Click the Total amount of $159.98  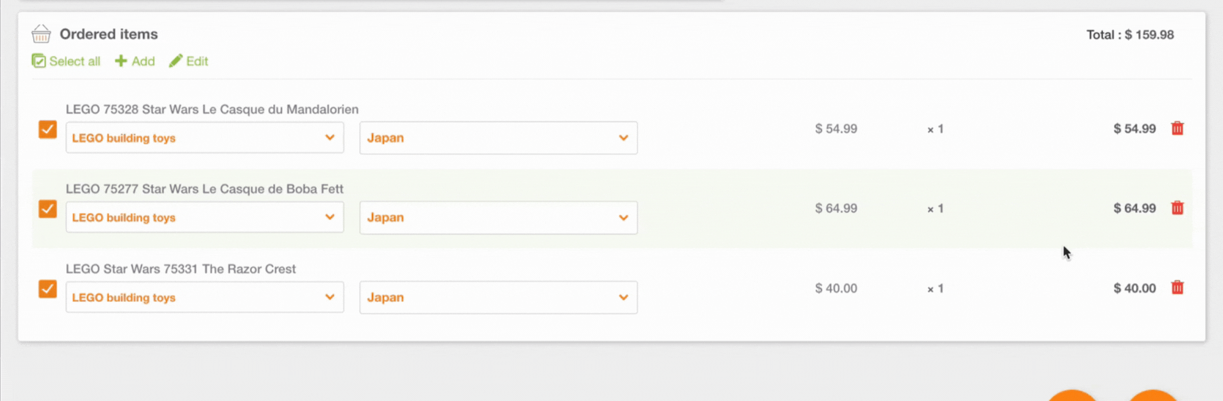(1130, 34)
